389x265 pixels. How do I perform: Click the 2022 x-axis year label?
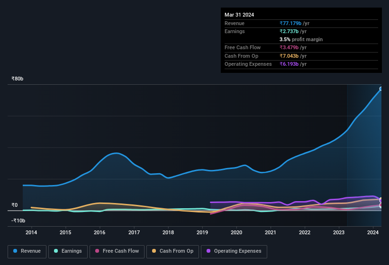click(x=305, y=232)
